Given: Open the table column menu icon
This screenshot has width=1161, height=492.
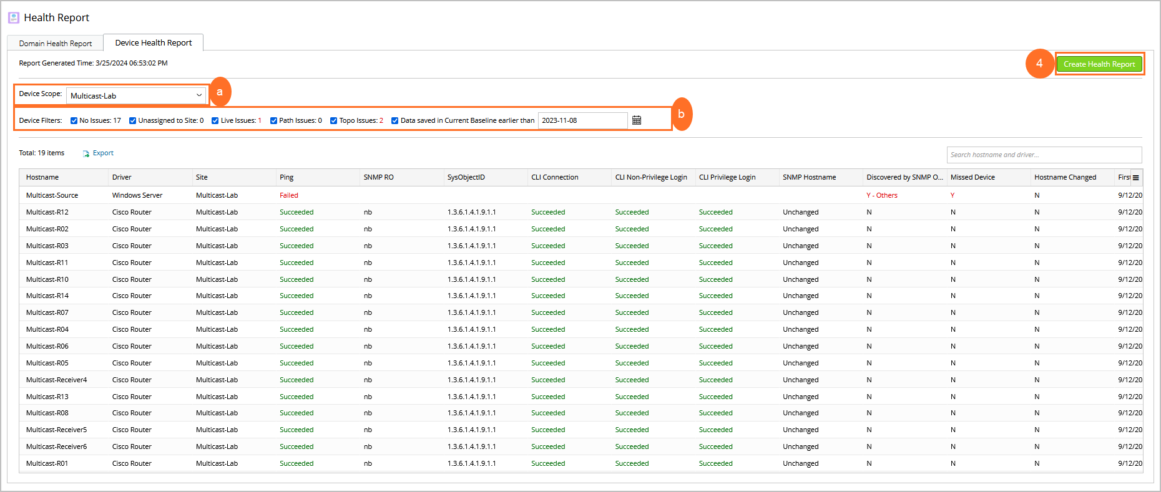Looking at the screenshot, I should [x=1136, y=178].
